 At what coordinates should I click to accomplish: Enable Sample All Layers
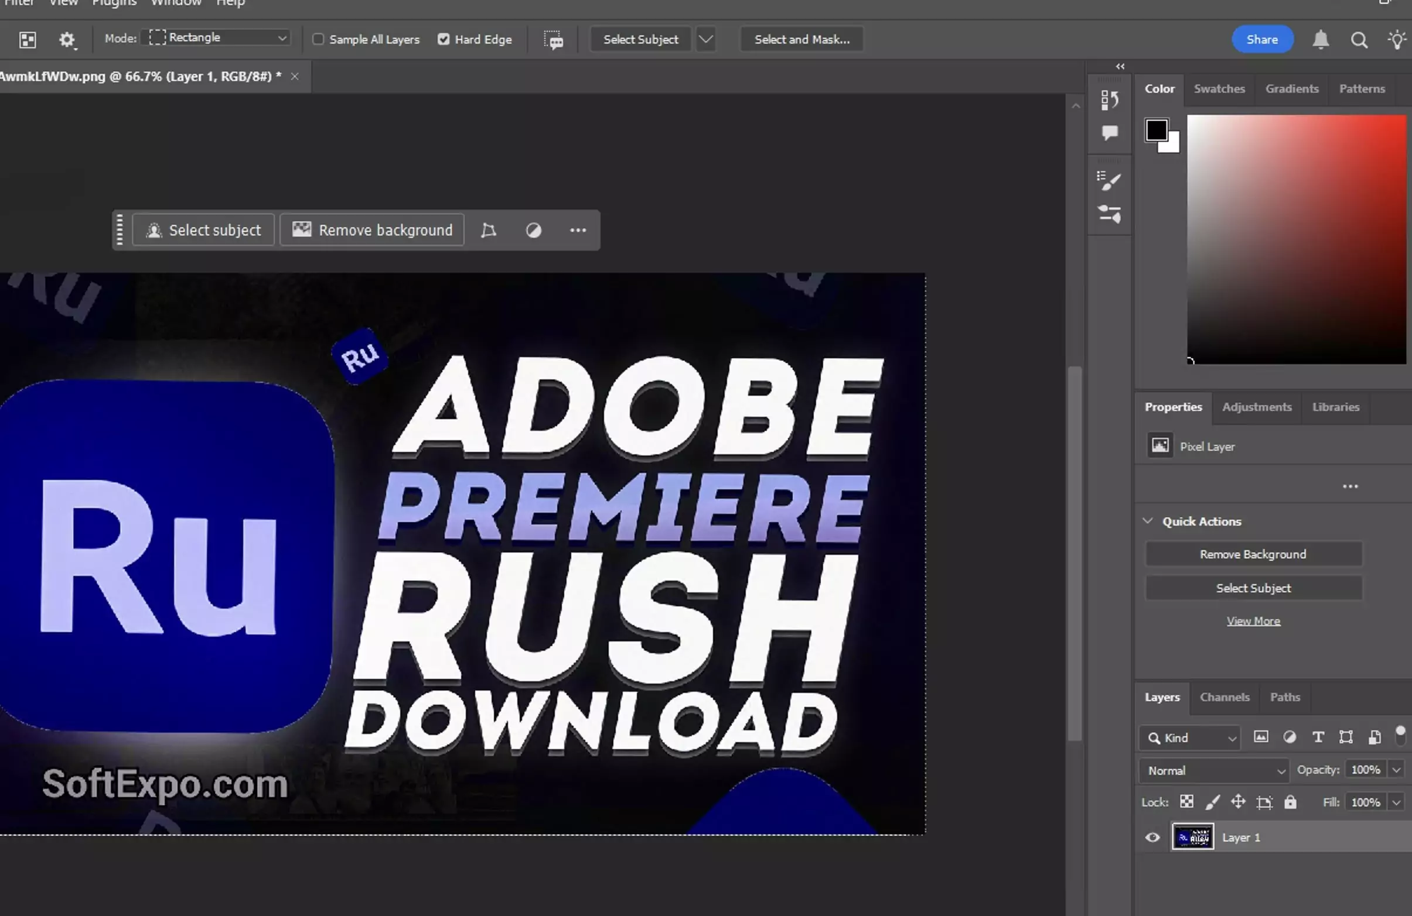tap(319, 39)
